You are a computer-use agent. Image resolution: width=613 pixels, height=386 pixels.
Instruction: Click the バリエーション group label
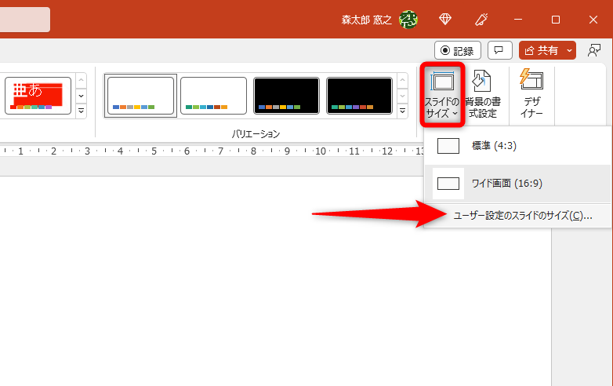click(256, 134)
